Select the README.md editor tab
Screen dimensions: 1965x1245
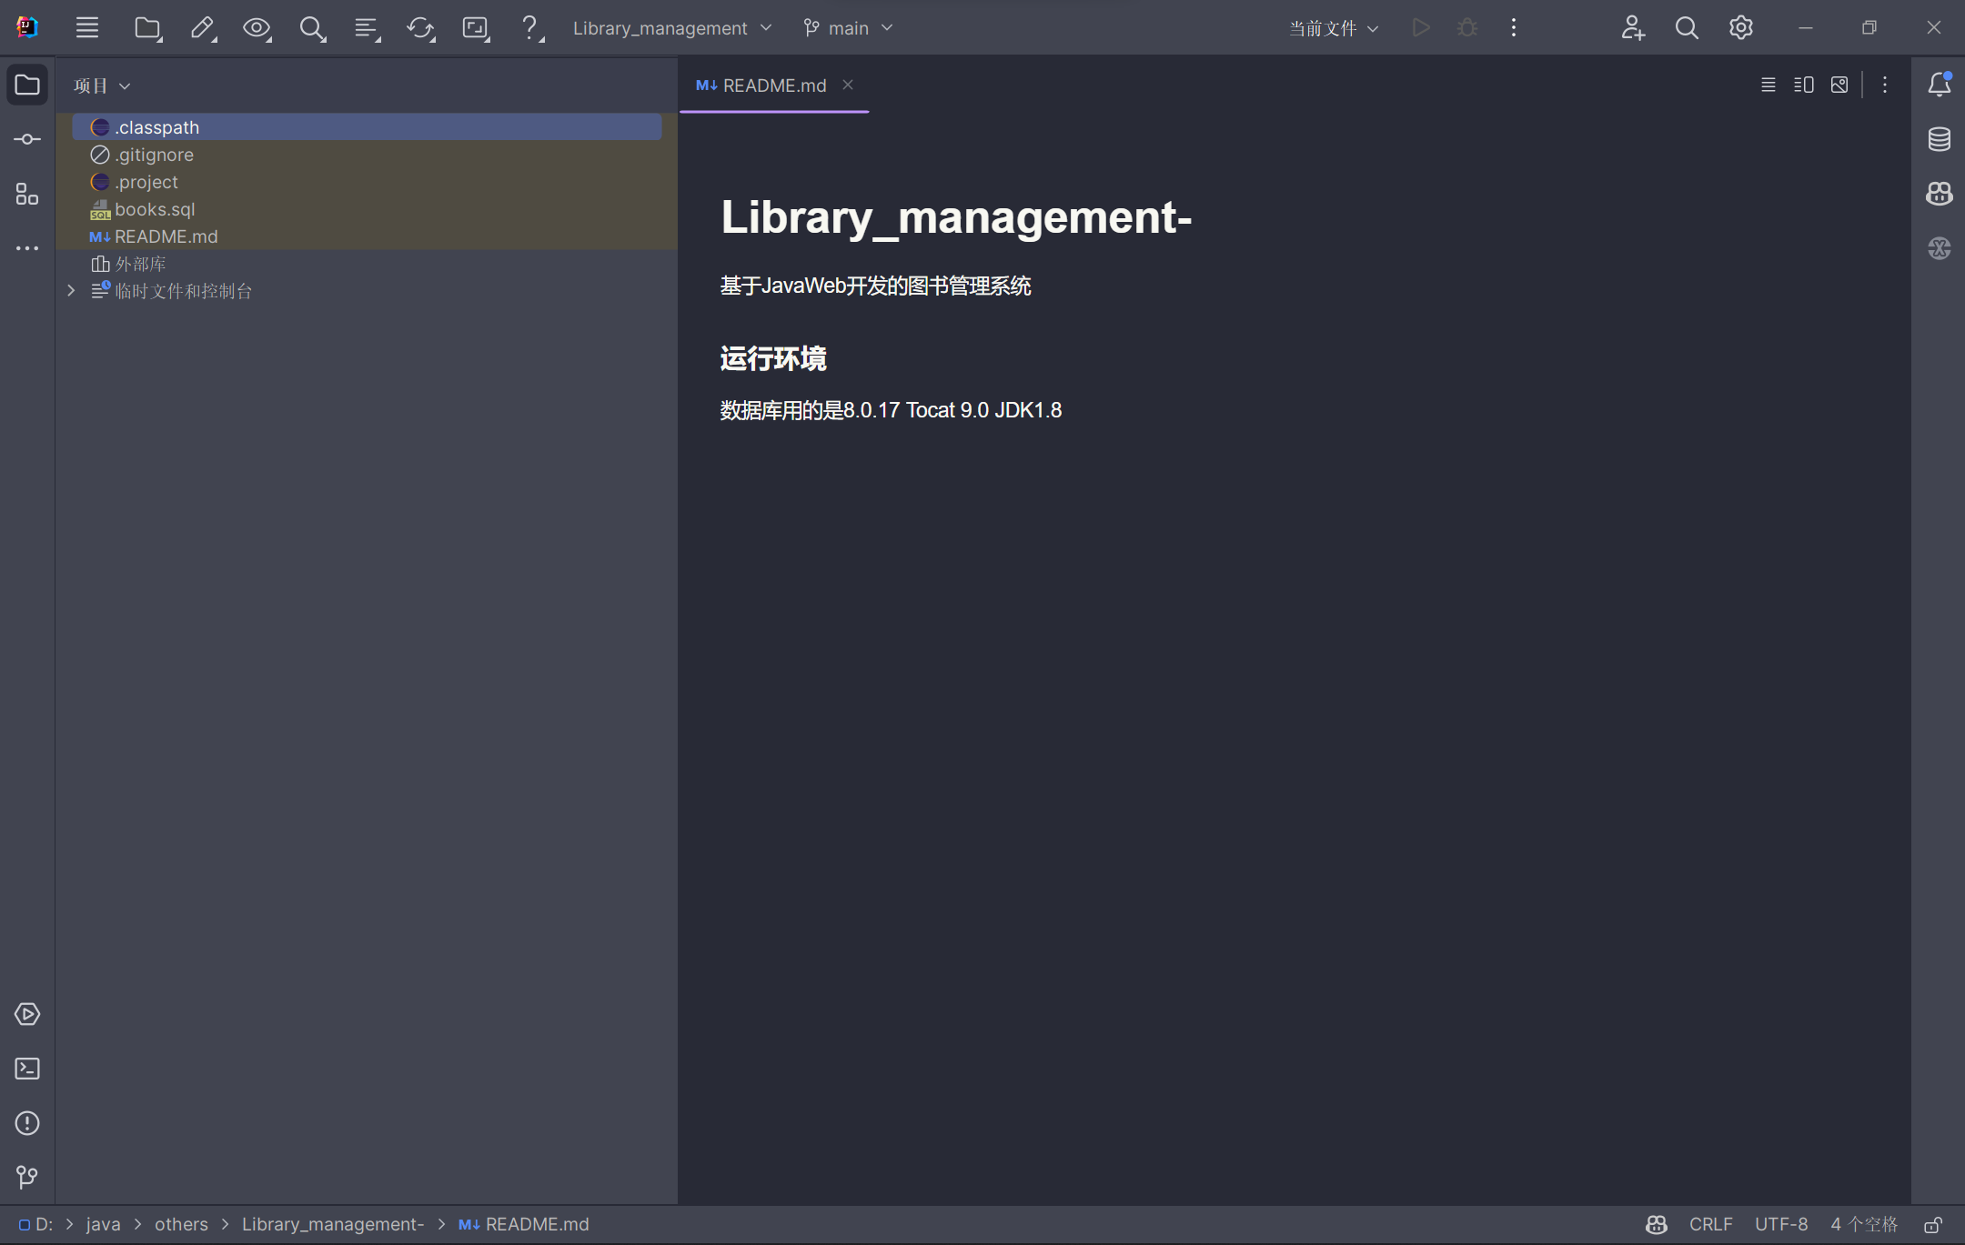(773, 85)
